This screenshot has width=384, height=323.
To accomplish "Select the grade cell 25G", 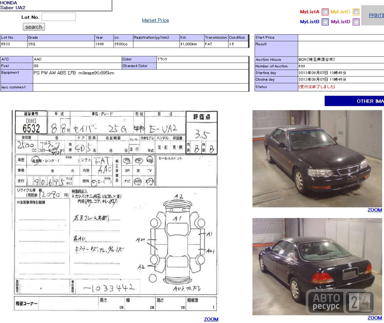I will tap(61, 44).
